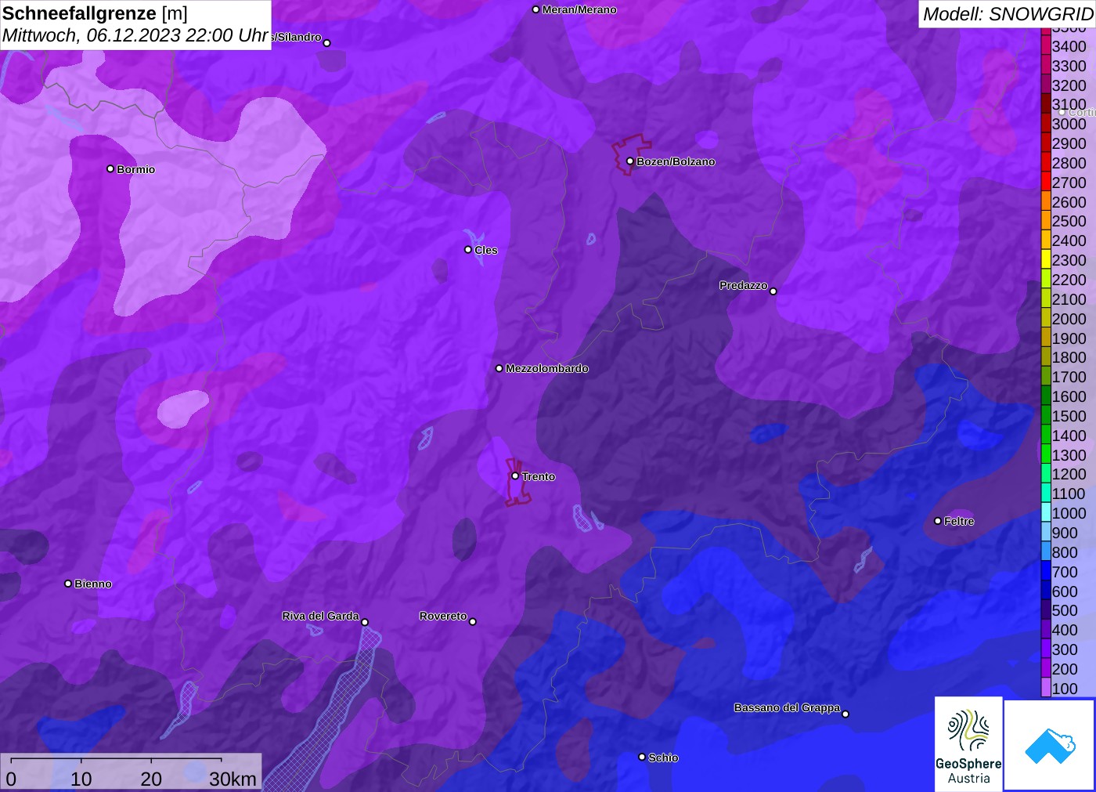Select the 400 purple legend swatch

[x=1045, y=629]
